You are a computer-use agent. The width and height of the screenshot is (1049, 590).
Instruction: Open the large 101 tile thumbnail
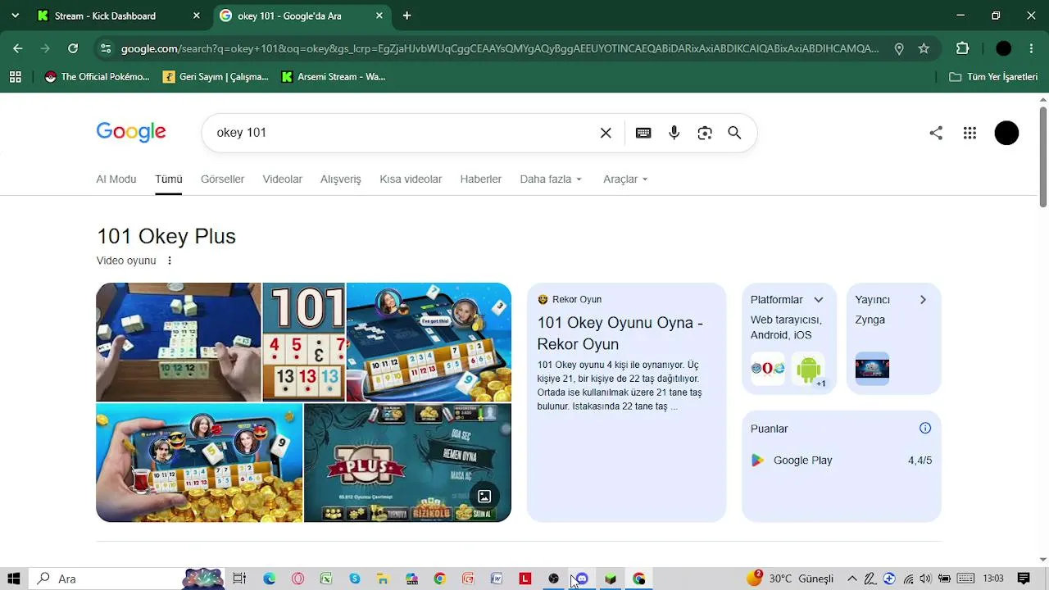pyautogui.click(x=303, y=342)
